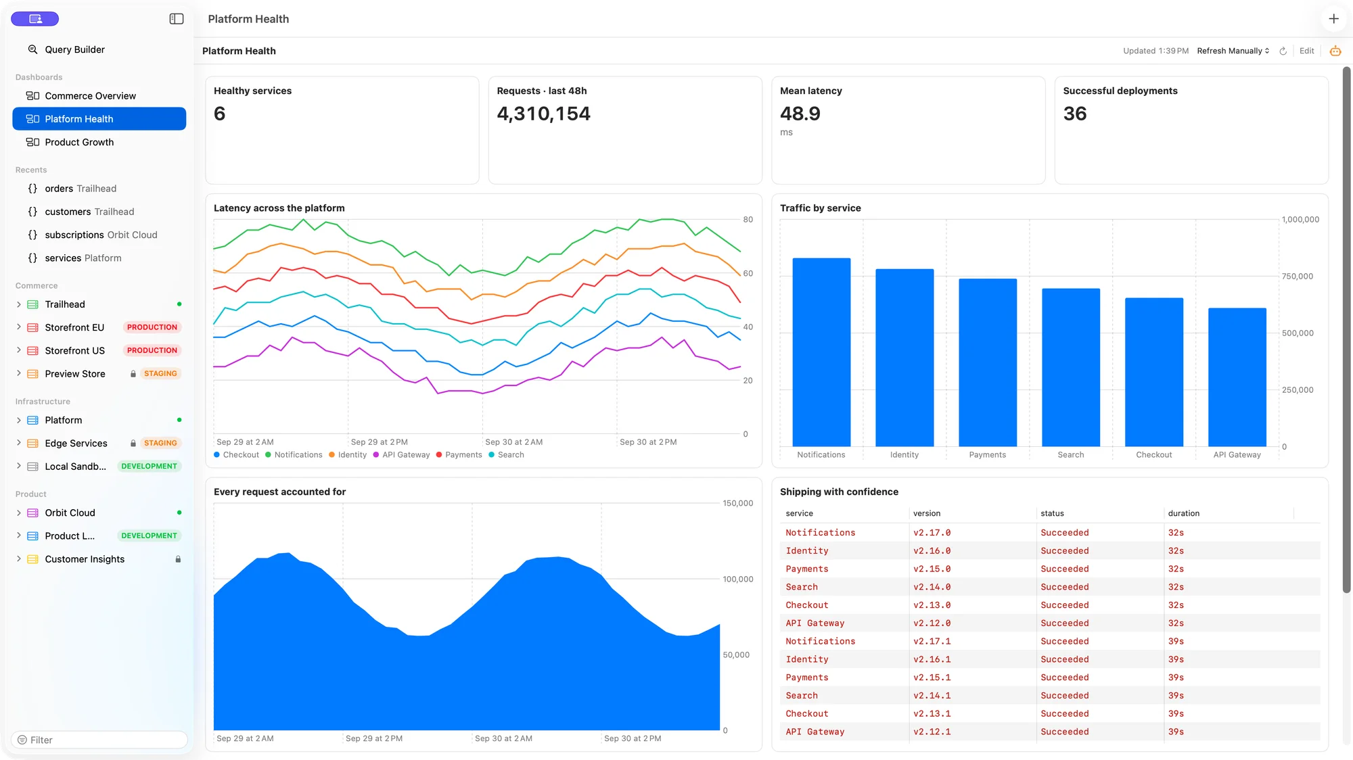
Task: Click the plus icon to add new tab
Action: [1333, 19]
